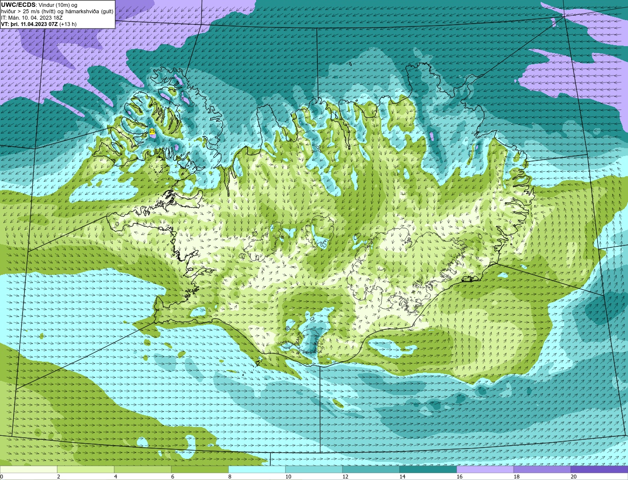Click the '(+13 h)' forecast offset text
This screenshot has height=480, width=628.
pos(68,24)
